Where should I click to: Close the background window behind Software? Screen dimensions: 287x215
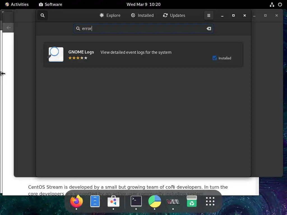pos(277,16)
